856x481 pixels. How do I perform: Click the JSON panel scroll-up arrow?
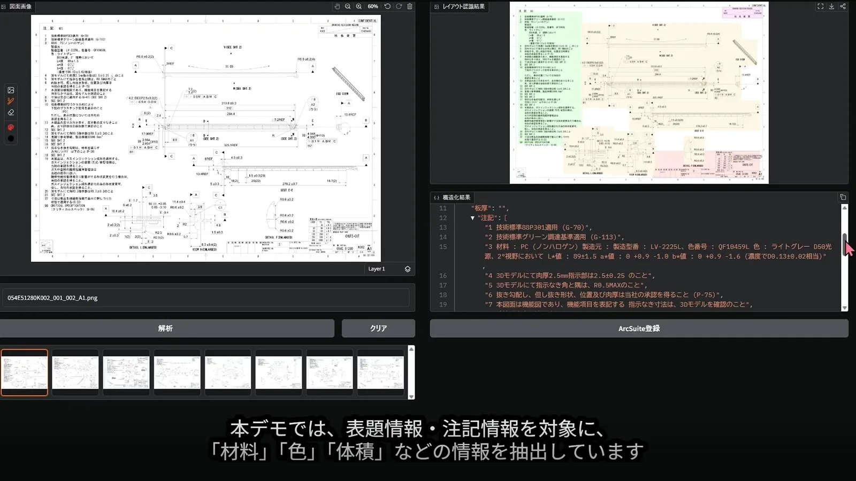coord(845,207)
